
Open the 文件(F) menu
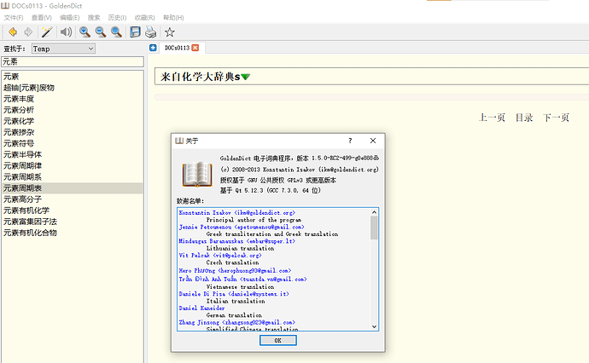click(x=13, y=16)
